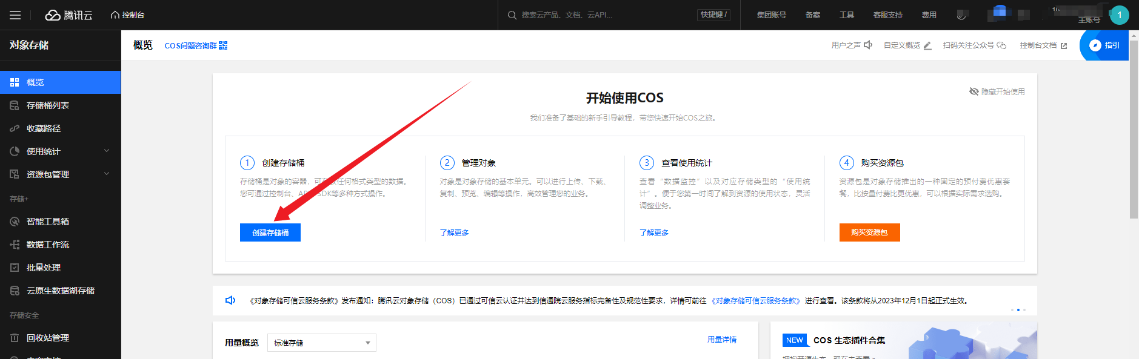Click the 云原生数据湖存储 icon
This screenshot has width=1139, height=359.
coord(15,291)
